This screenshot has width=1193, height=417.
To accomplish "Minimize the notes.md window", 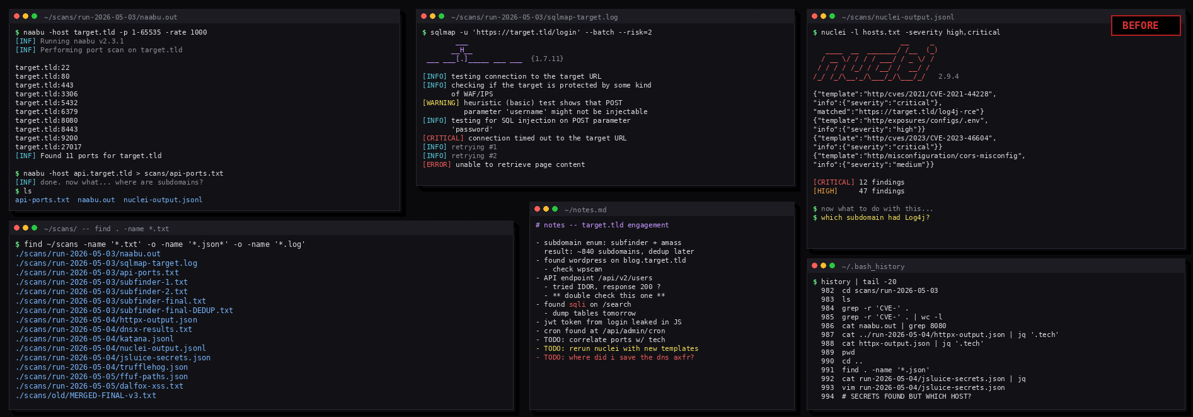I will [x=546, y=209].
